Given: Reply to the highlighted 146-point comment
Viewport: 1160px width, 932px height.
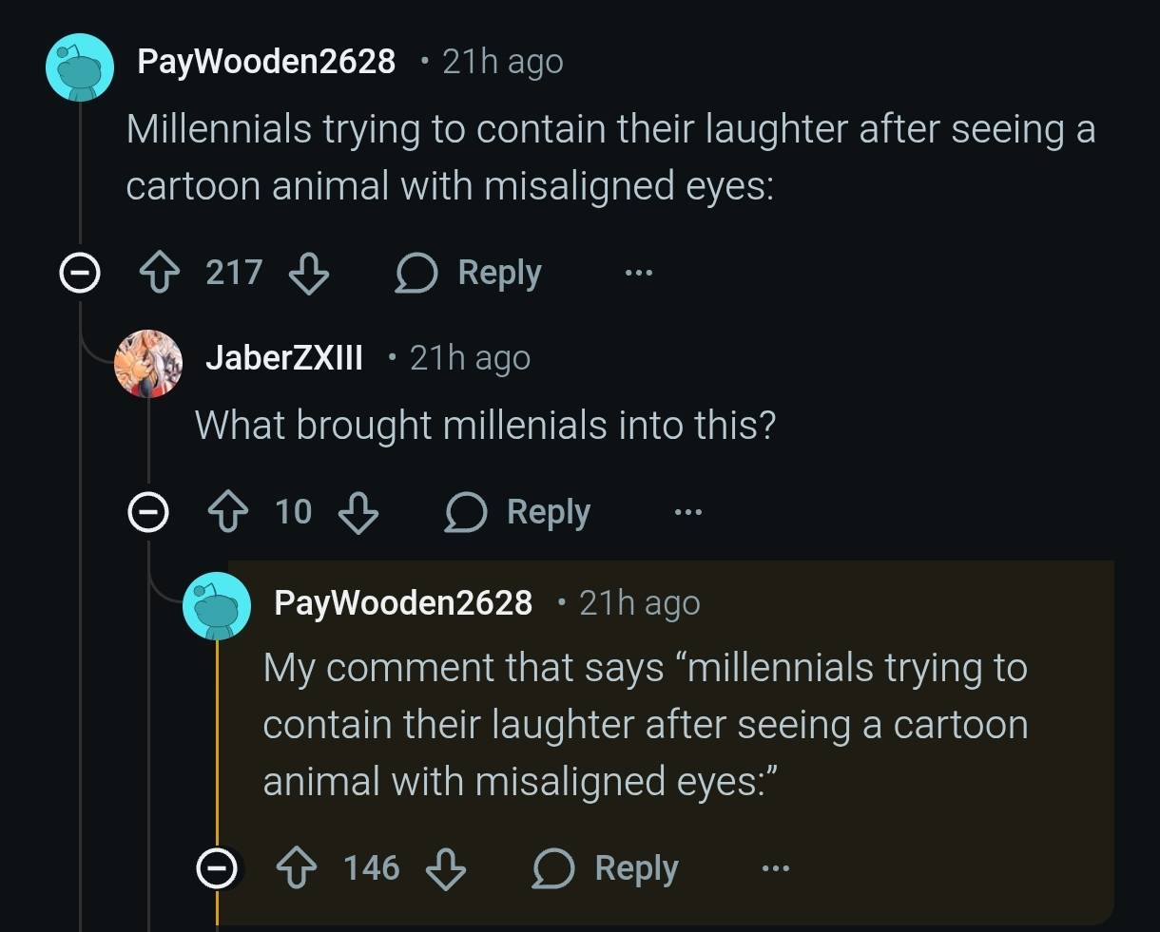Looking at the screenshot, I should pyautogui.click(x=606, y=868).
